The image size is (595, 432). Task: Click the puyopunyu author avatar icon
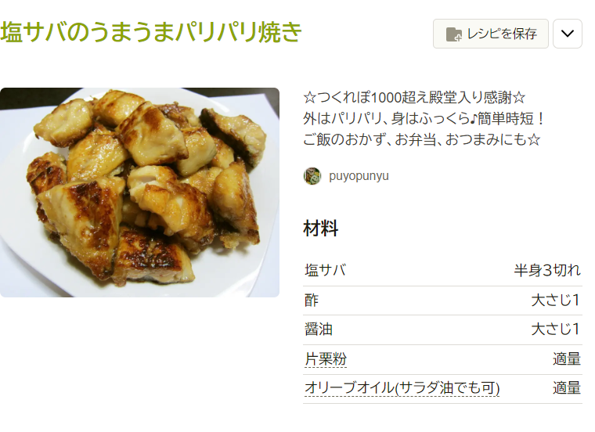(x=312, y=176)
